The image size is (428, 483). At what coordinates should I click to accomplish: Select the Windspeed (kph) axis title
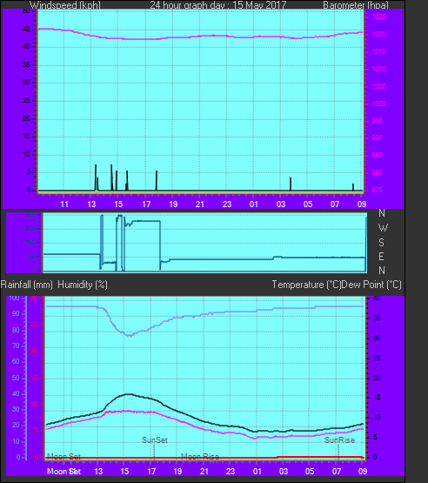pos(65,5)
